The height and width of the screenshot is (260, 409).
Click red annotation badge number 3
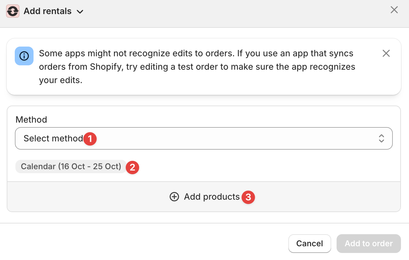pos(248,197)
